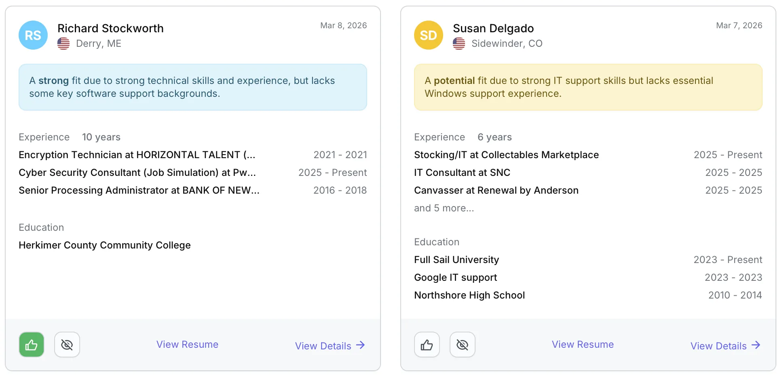Select the Richard Stockworth name heading
The height and width of the screenshot is (376, 782).
pos(110,28)
